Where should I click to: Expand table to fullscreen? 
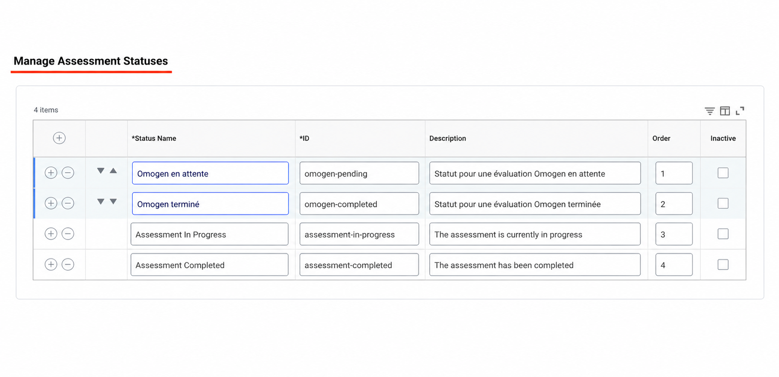tap(740, 111)
